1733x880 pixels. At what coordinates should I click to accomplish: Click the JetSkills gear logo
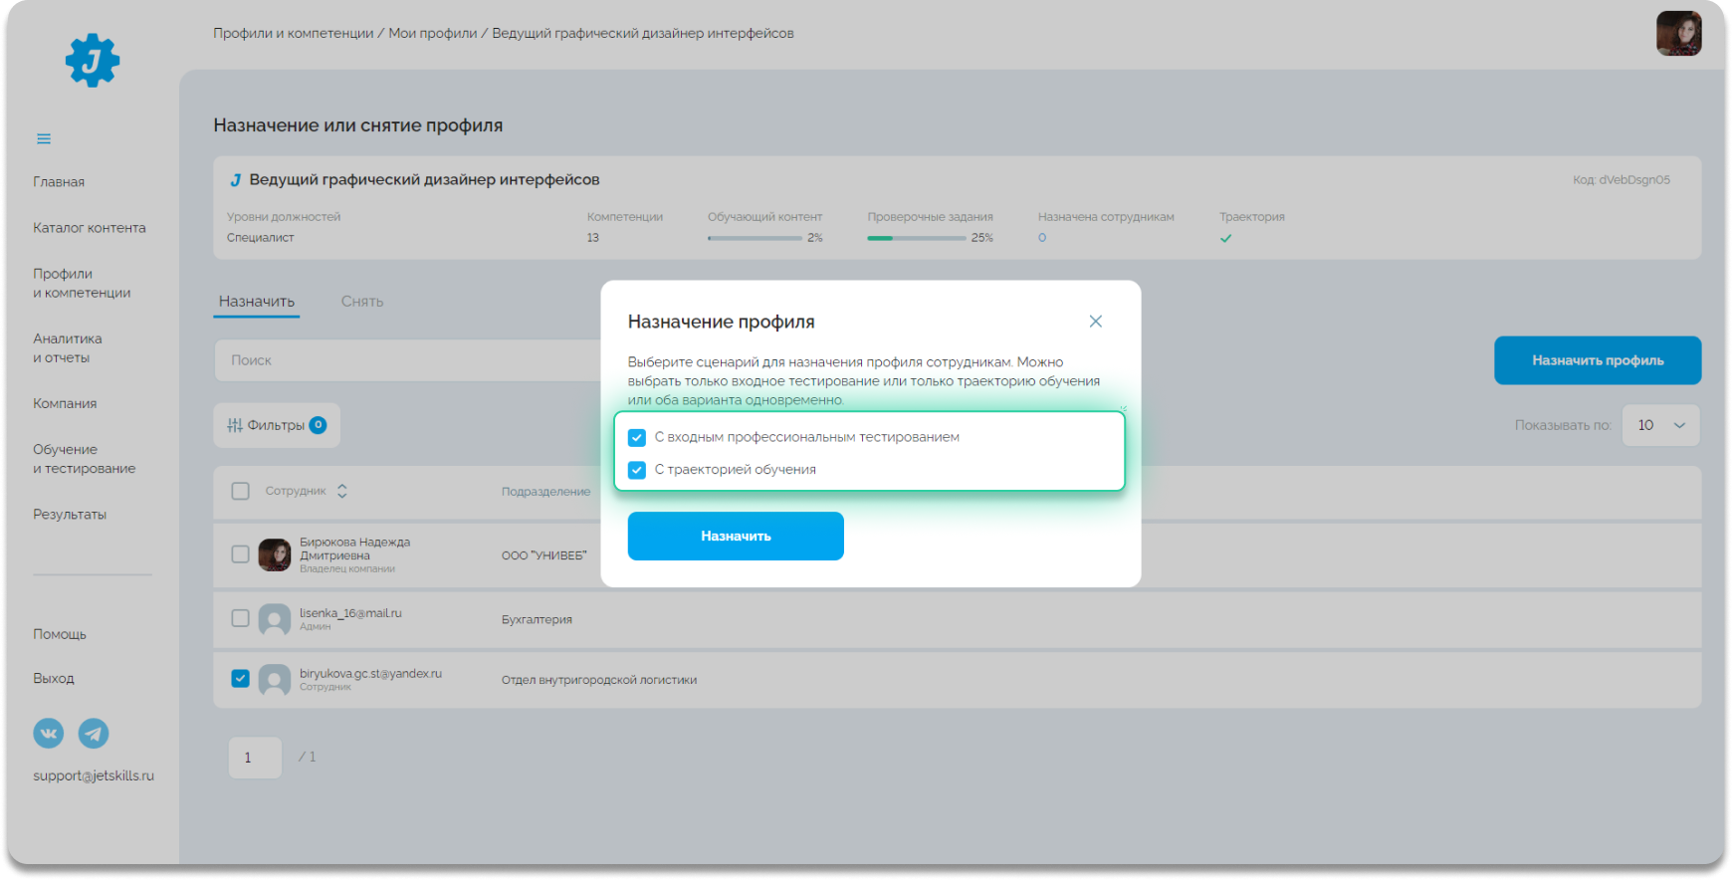click(93, 61)
